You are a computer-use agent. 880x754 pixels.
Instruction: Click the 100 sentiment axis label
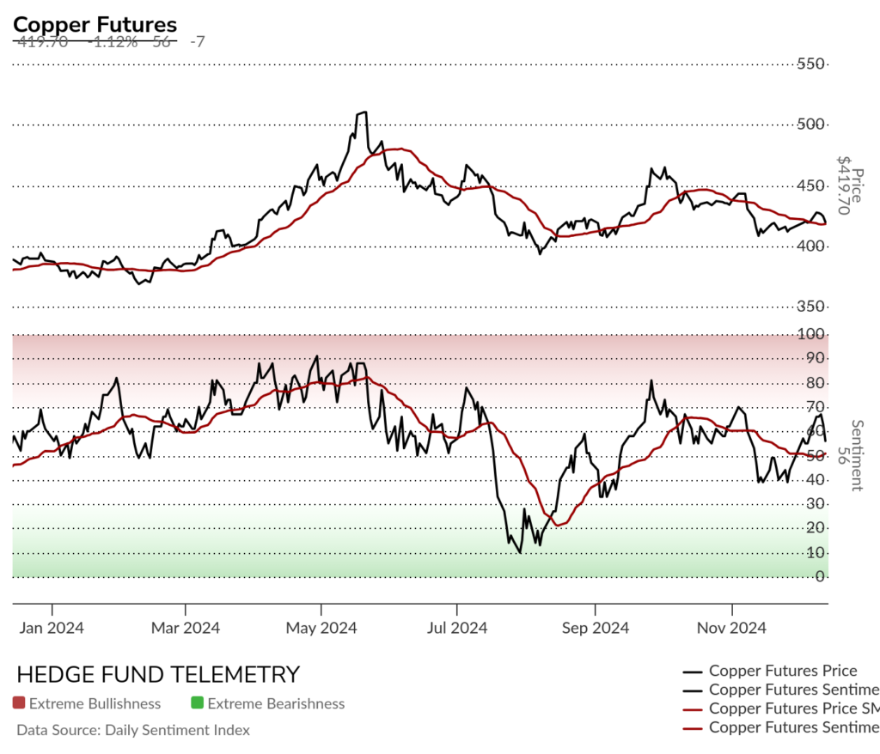810,334
